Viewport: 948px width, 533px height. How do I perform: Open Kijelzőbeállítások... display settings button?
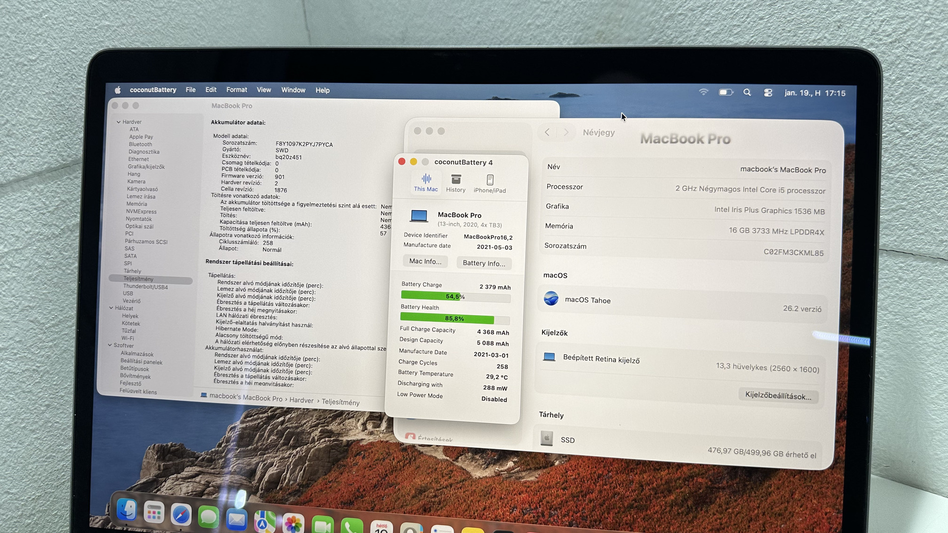[x=778, y=396]
